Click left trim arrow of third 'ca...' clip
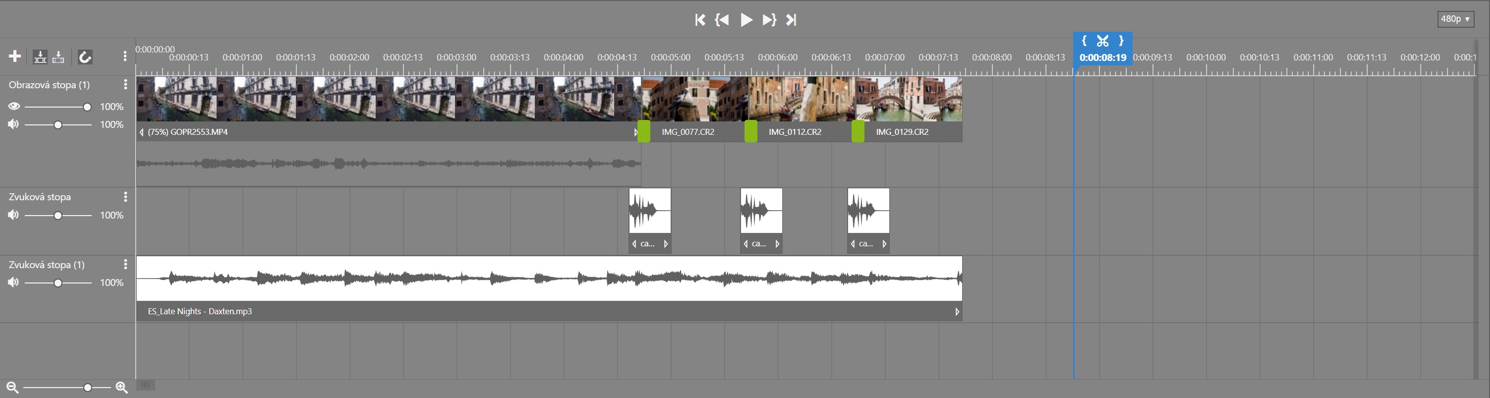This screenshot has height=398, width=1490. [853, 244]
